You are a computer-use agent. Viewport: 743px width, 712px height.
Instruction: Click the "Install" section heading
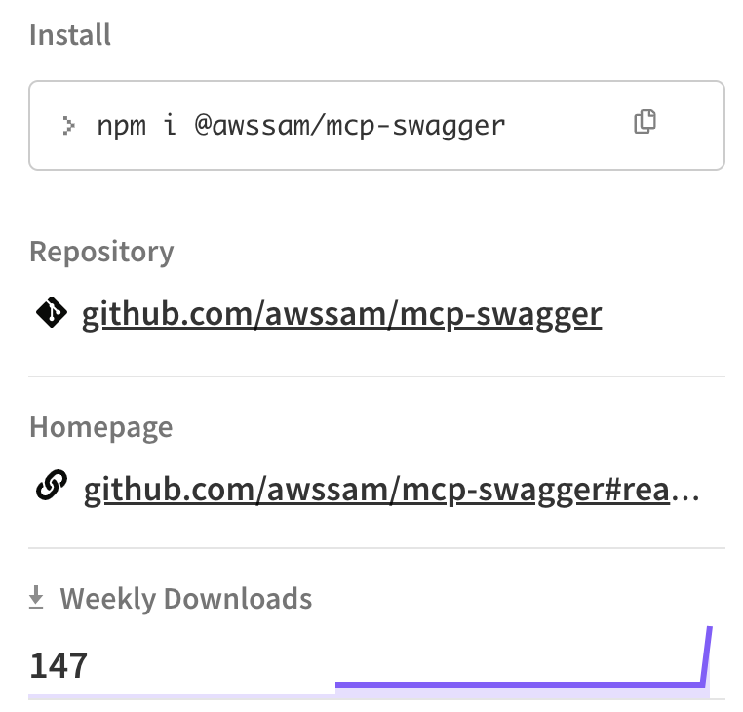pos(70,35)
